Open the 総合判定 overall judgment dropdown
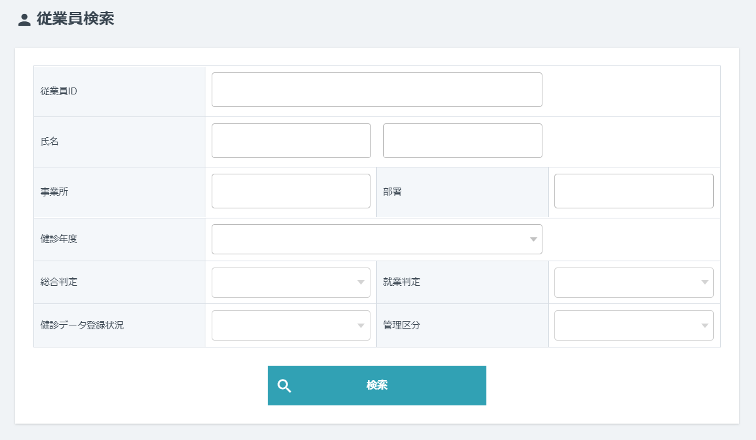The width and height of the screenshot is (756, 440). coord(290,282)
